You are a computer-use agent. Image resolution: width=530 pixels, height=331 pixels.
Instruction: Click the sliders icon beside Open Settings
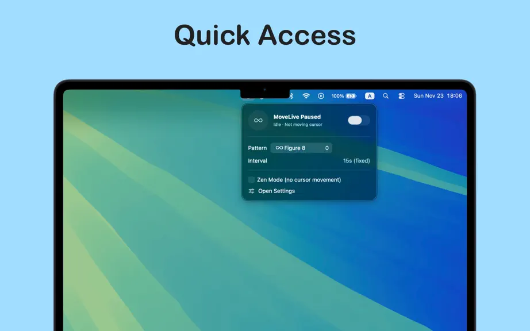point(251,191)
